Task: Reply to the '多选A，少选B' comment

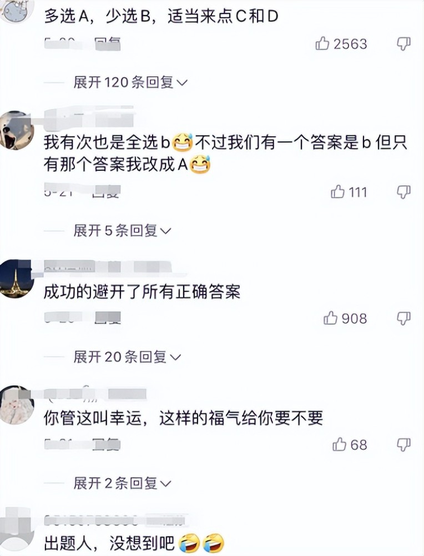Action: pos(108,44)
